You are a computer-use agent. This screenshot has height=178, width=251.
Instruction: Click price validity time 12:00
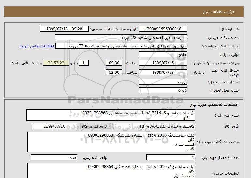pyautogui.click(x=114, y=72)
